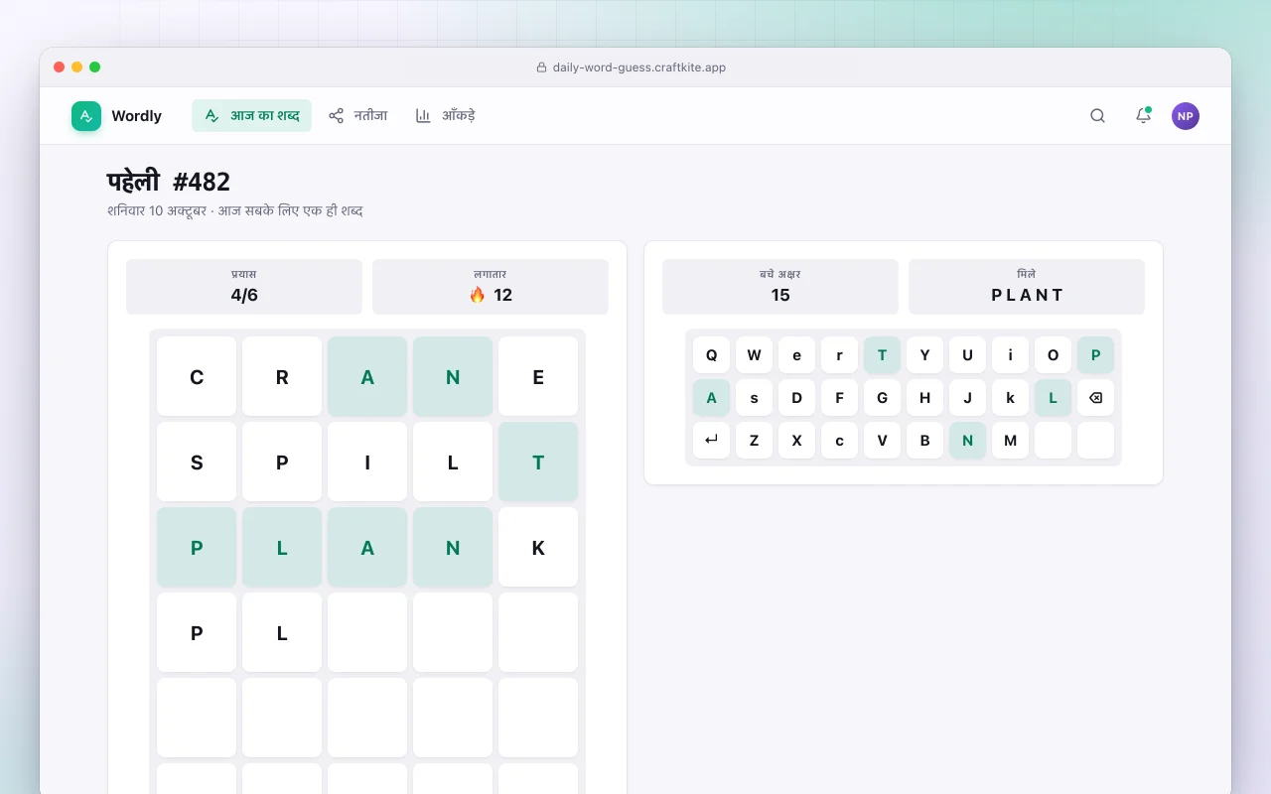Tap the Q key on the on-screen keyboard
This screenshot has width=1271, height=794.
[x=711, y=355]
